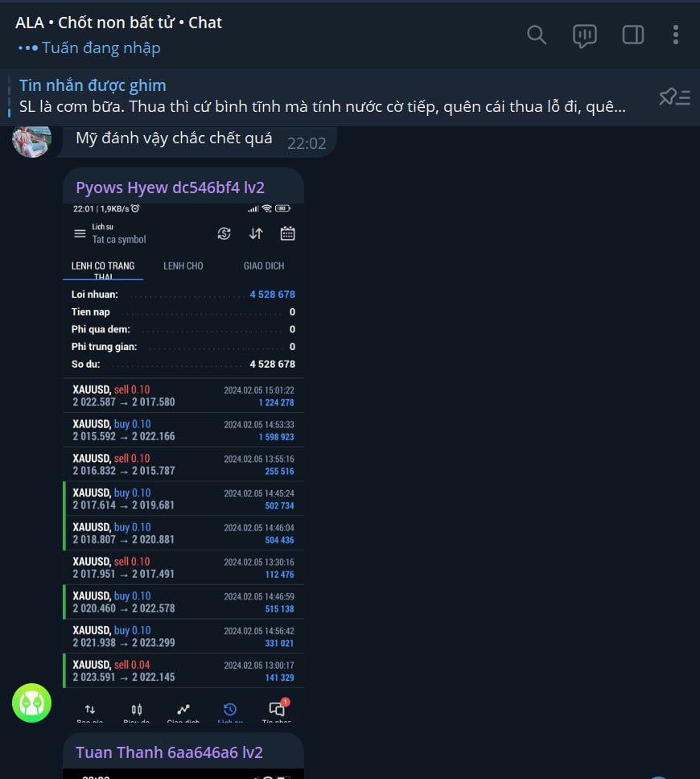Click the green Pyows Hyew avatar
Image resolution: width=700 pixels, height=779 pixels.
point(32,703)
